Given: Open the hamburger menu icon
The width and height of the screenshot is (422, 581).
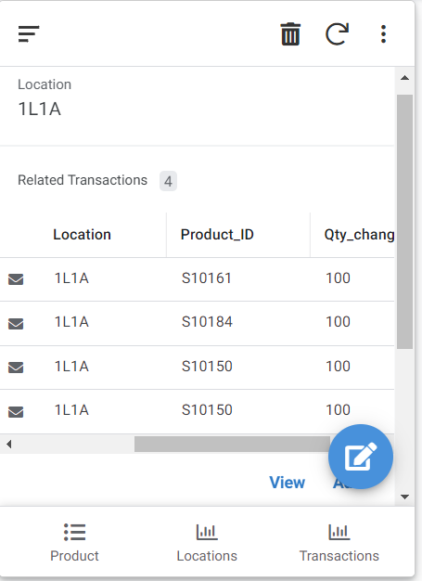Looking at the screenshot, I should coord(29,34).
